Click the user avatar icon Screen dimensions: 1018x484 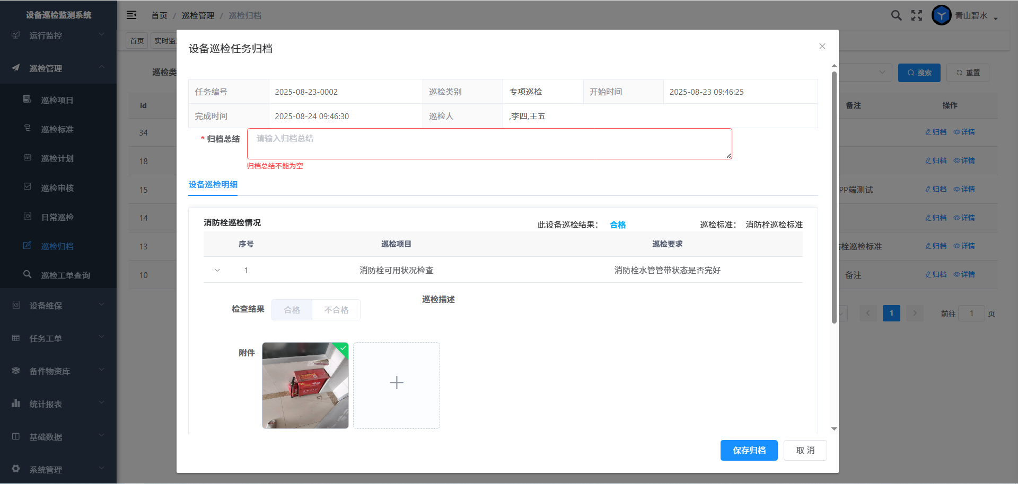(x=941, y=15)
